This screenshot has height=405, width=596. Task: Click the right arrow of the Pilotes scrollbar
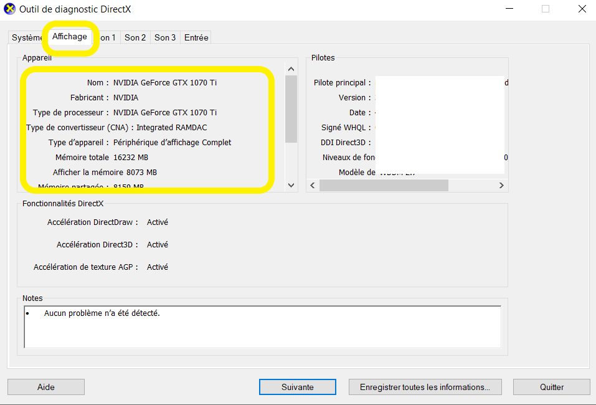pos(501,186)
